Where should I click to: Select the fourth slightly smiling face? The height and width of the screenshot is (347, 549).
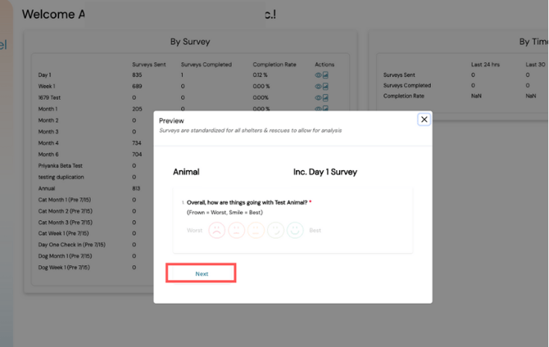pyautogui.click(x=275, y=231)
